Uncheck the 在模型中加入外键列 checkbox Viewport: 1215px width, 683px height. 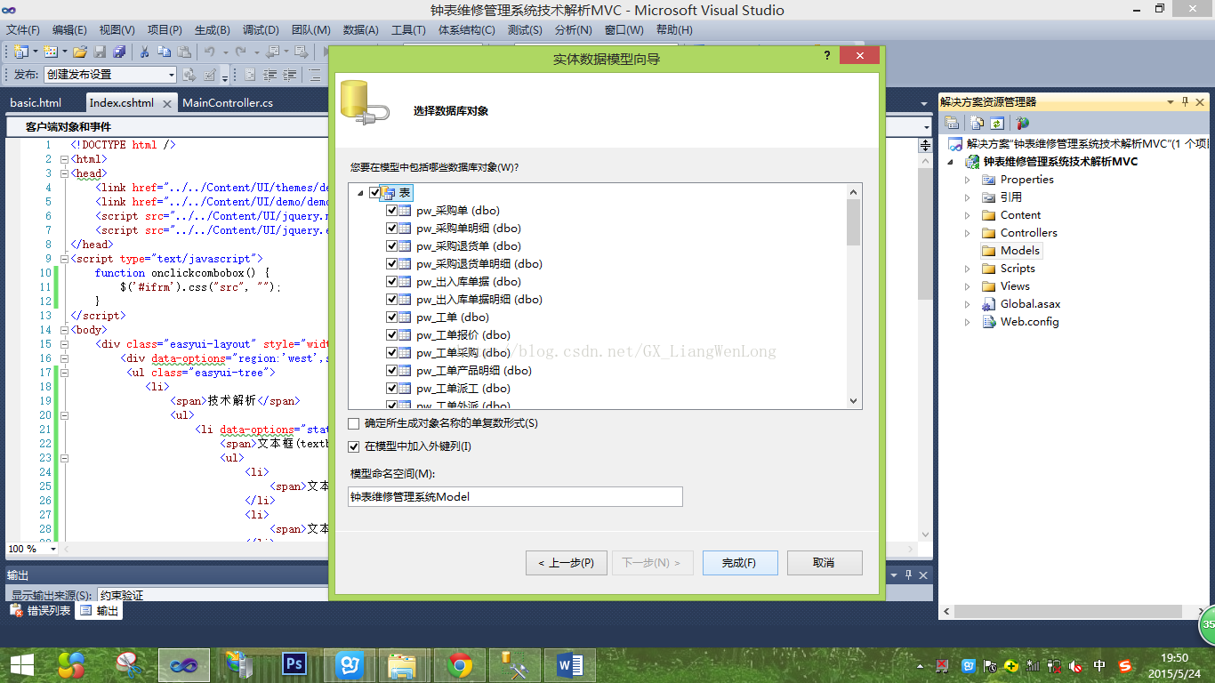[x=354, y=446]
